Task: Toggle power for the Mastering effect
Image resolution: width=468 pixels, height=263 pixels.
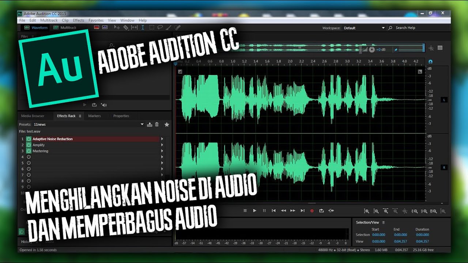Action: tap(29, 151)
